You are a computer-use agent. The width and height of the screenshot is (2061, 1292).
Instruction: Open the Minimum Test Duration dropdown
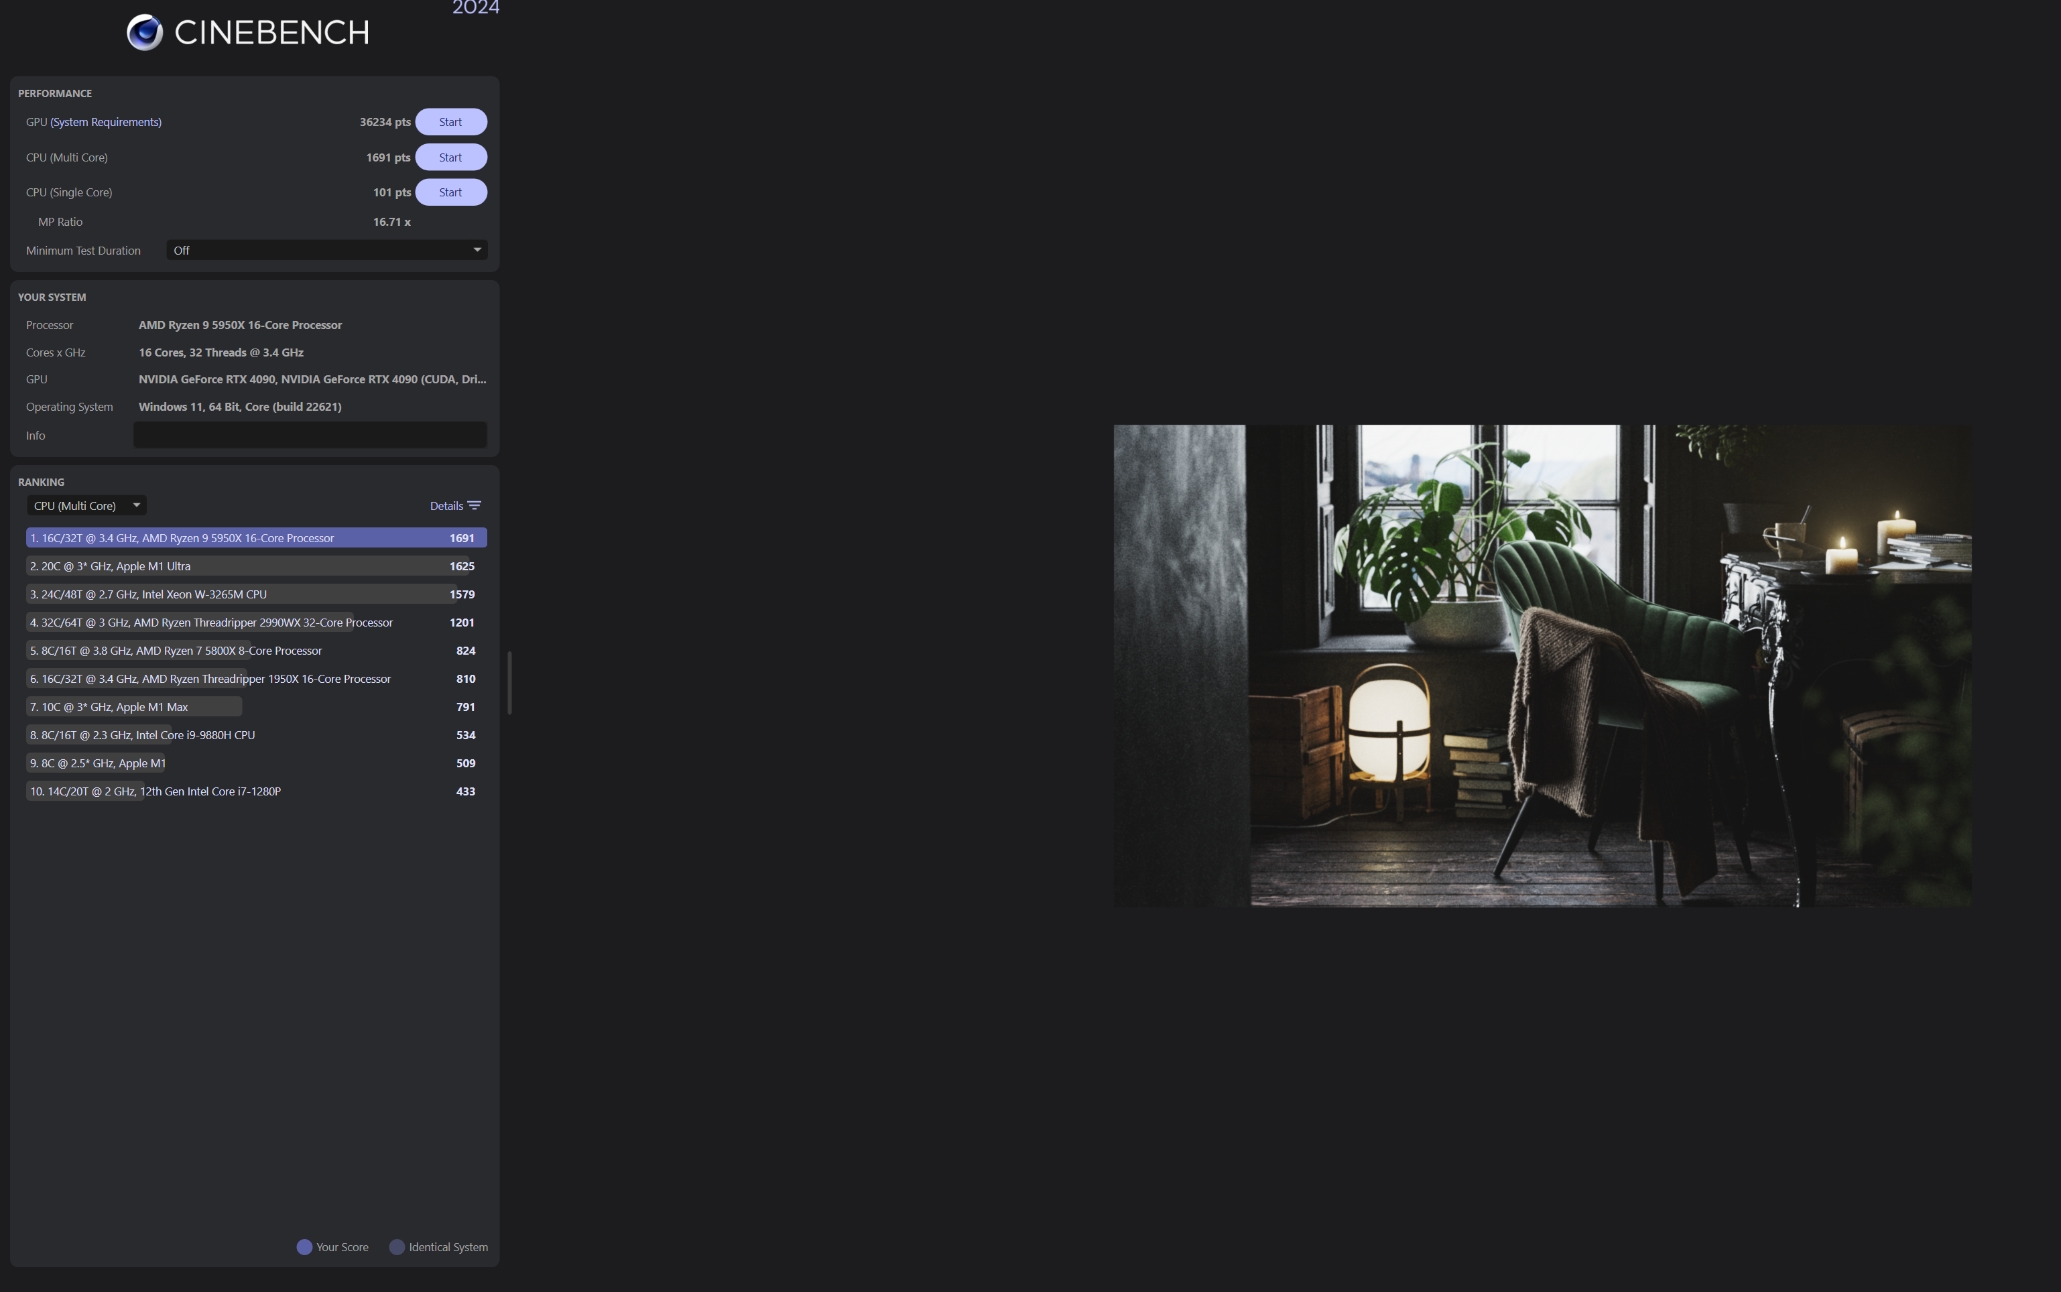tap(326, 251)
